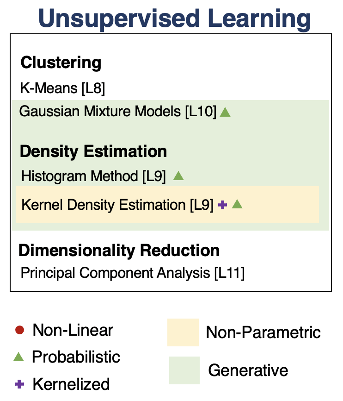This screenshot has height=401, width=343.
Task: Click the Unsupervised Learning title
Action: click(x=171, y=19)
